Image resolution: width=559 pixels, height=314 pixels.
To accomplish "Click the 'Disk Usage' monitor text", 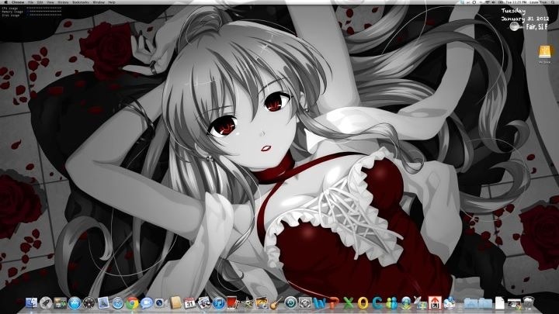I will click(x=11, y=16).
